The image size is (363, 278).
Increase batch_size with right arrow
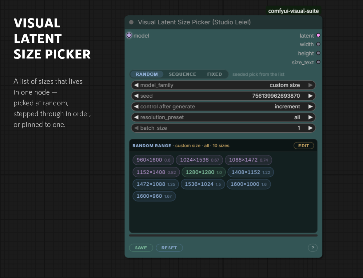tap(310, 128)
